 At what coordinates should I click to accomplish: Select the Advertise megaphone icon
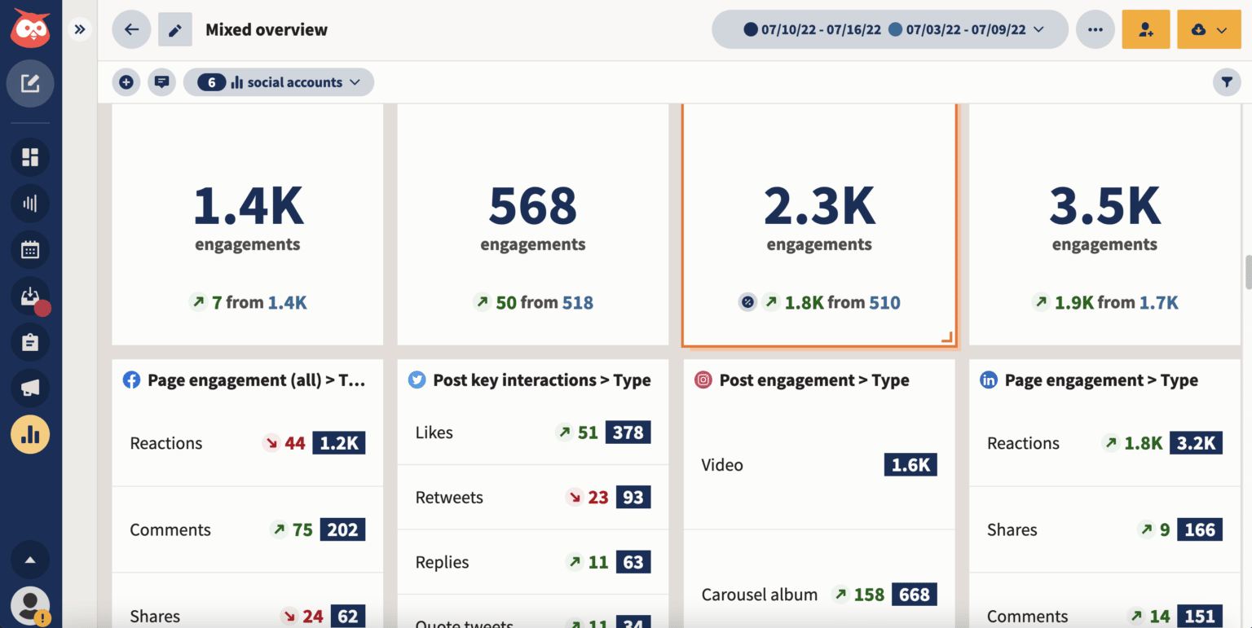pyautogui.click(x=30, y=389)
